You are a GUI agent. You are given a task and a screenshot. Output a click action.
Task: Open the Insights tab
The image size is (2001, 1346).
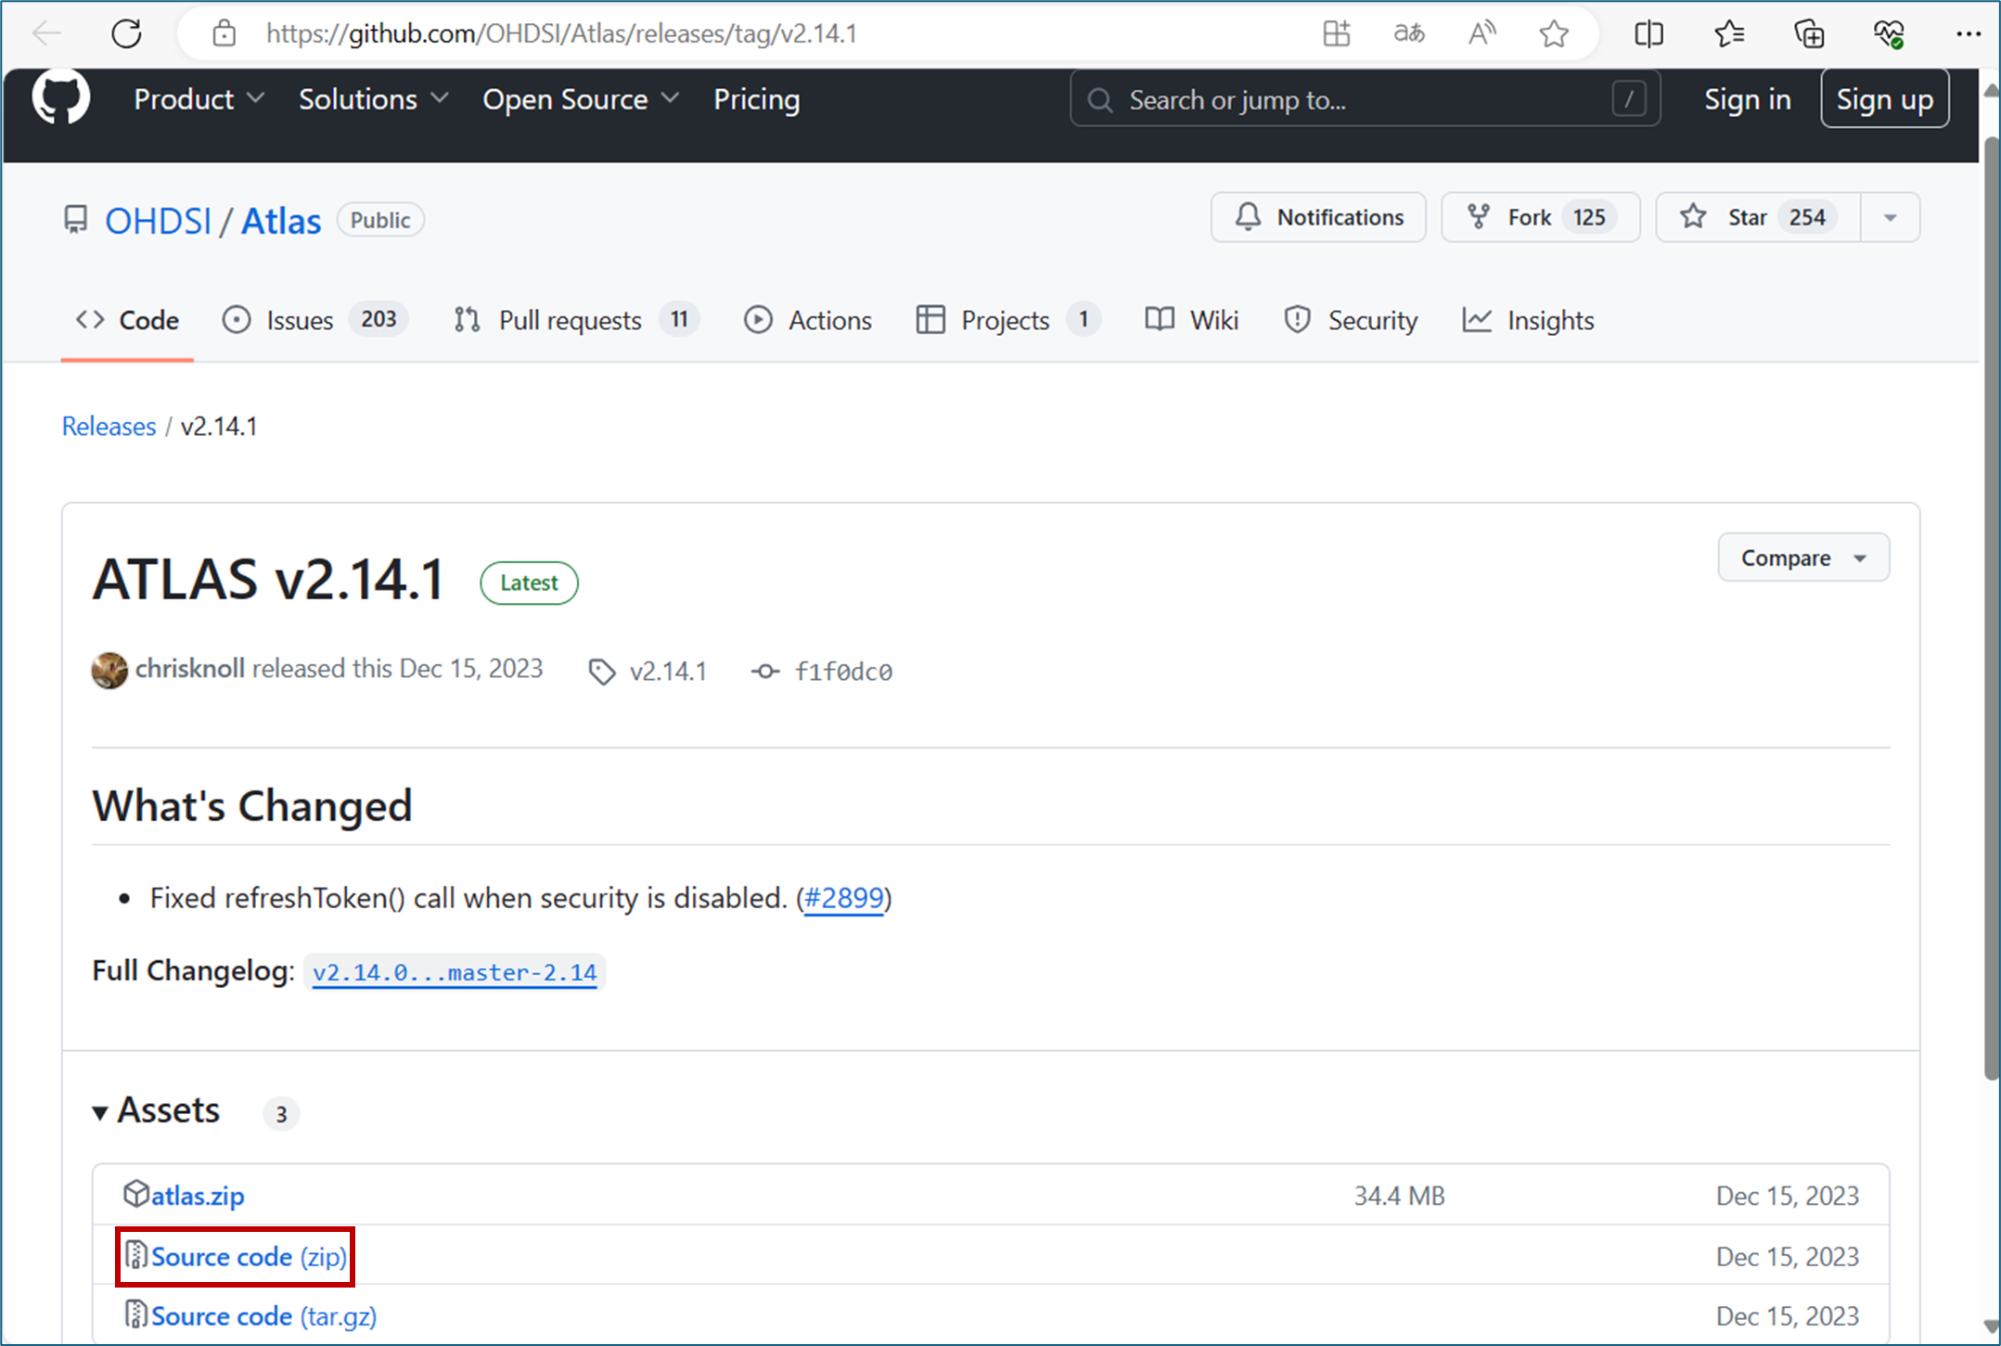pos(1528,320)
